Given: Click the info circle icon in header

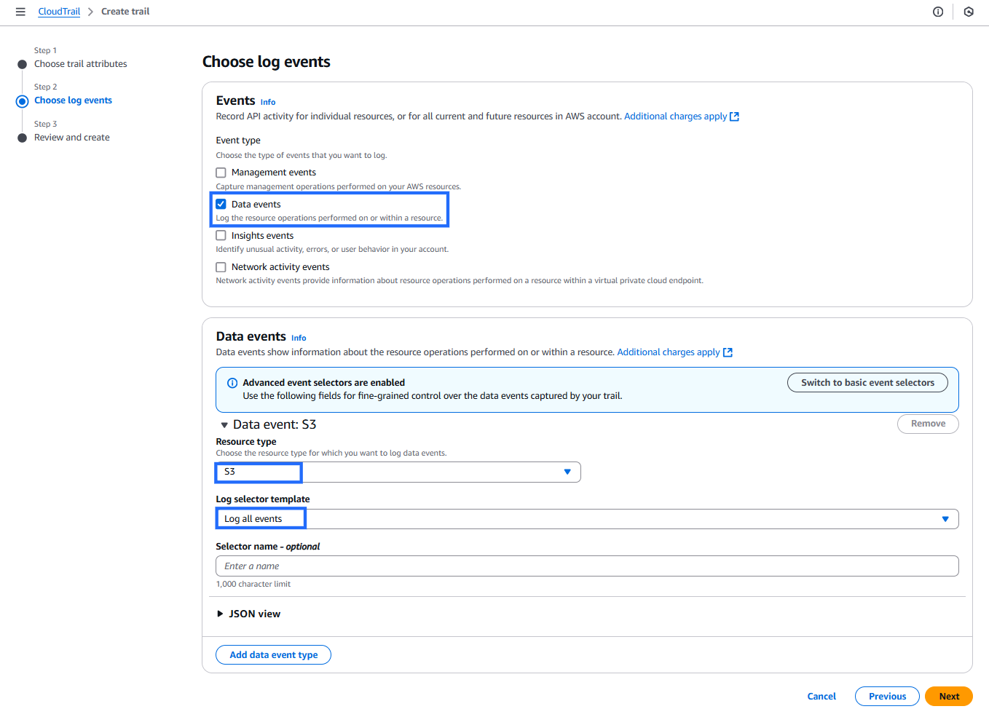Looking at the screenshot, I should 938,12.
